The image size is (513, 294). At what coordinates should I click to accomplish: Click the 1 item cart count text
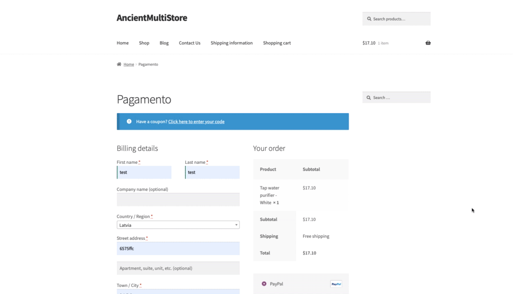tap(383, 43)
